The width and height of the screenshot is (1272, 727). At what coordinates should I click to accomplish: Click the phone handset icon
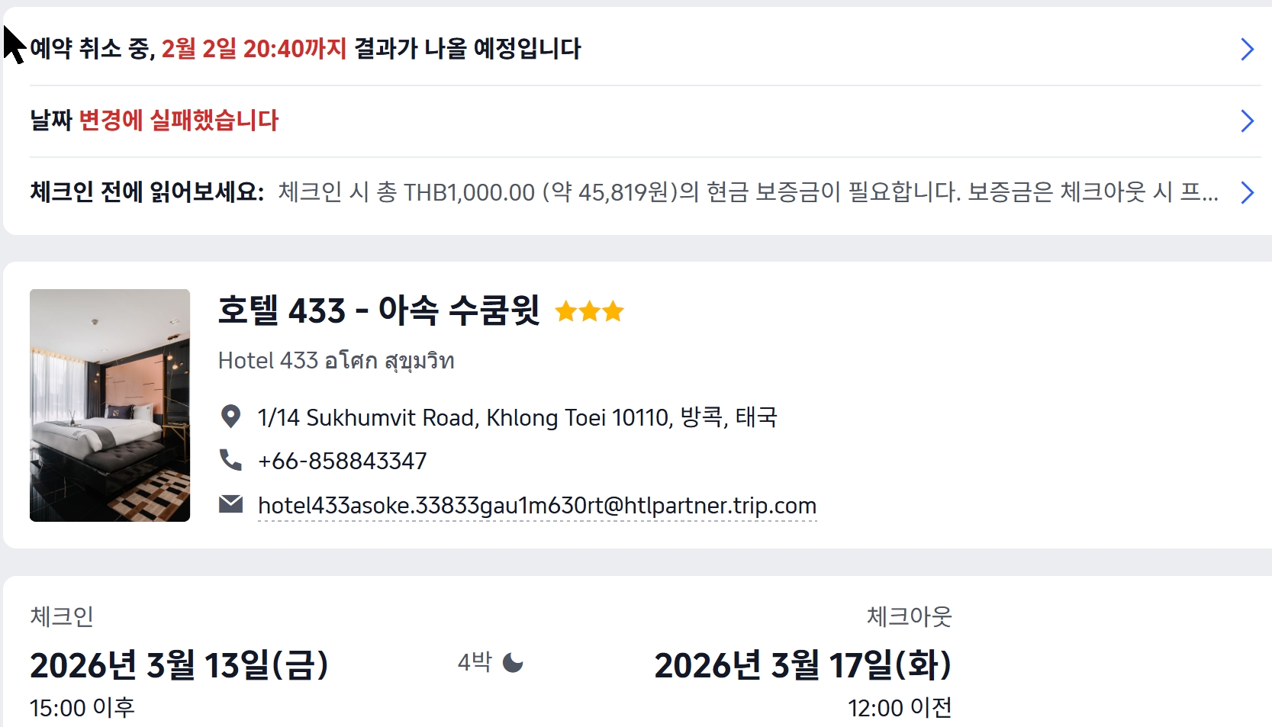tap(230, 460)
